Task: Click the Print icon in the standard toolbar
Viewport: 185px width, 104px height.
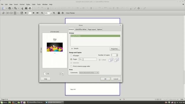Action: (26, 8)
